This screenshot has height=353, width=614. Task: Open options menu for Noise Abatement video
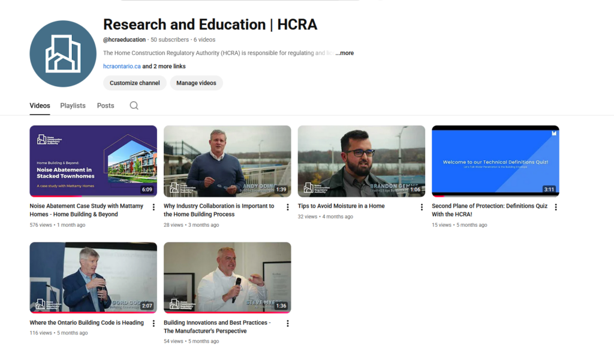[x=153, y=207]
